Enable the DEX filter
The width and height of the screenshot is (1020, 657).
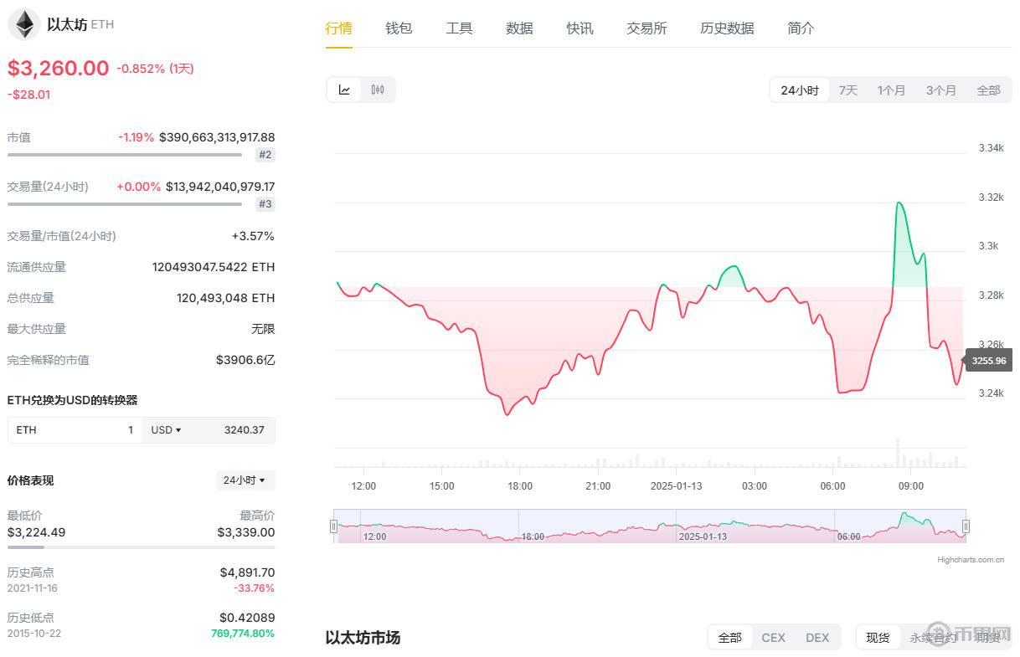click(817, 637)
